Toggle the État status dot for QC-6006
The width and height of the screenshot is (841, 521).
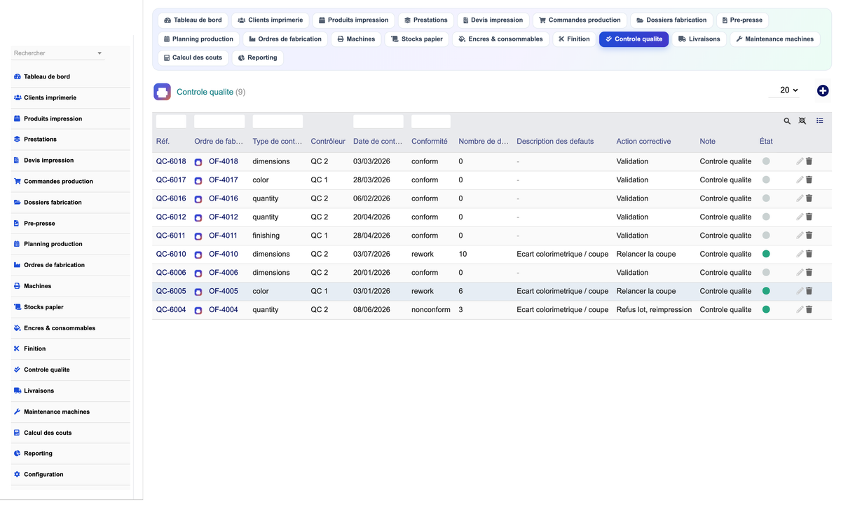click(x=766, y=272)
